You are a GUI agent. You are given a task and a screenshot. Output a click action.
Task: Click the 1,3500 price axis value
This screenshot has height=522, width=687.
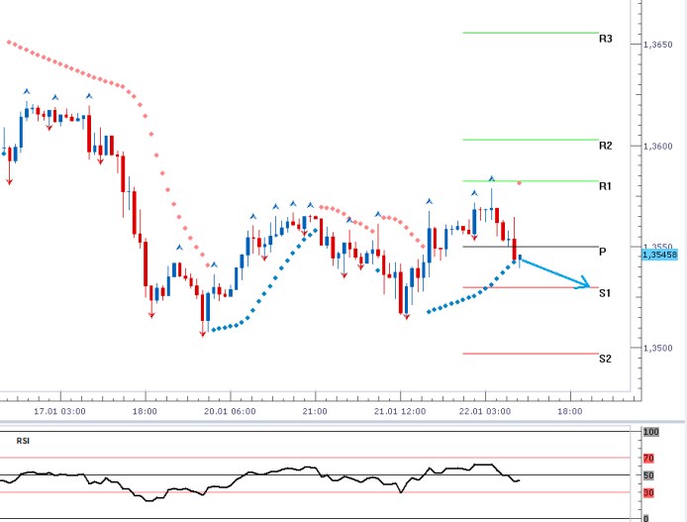(658, 348)
